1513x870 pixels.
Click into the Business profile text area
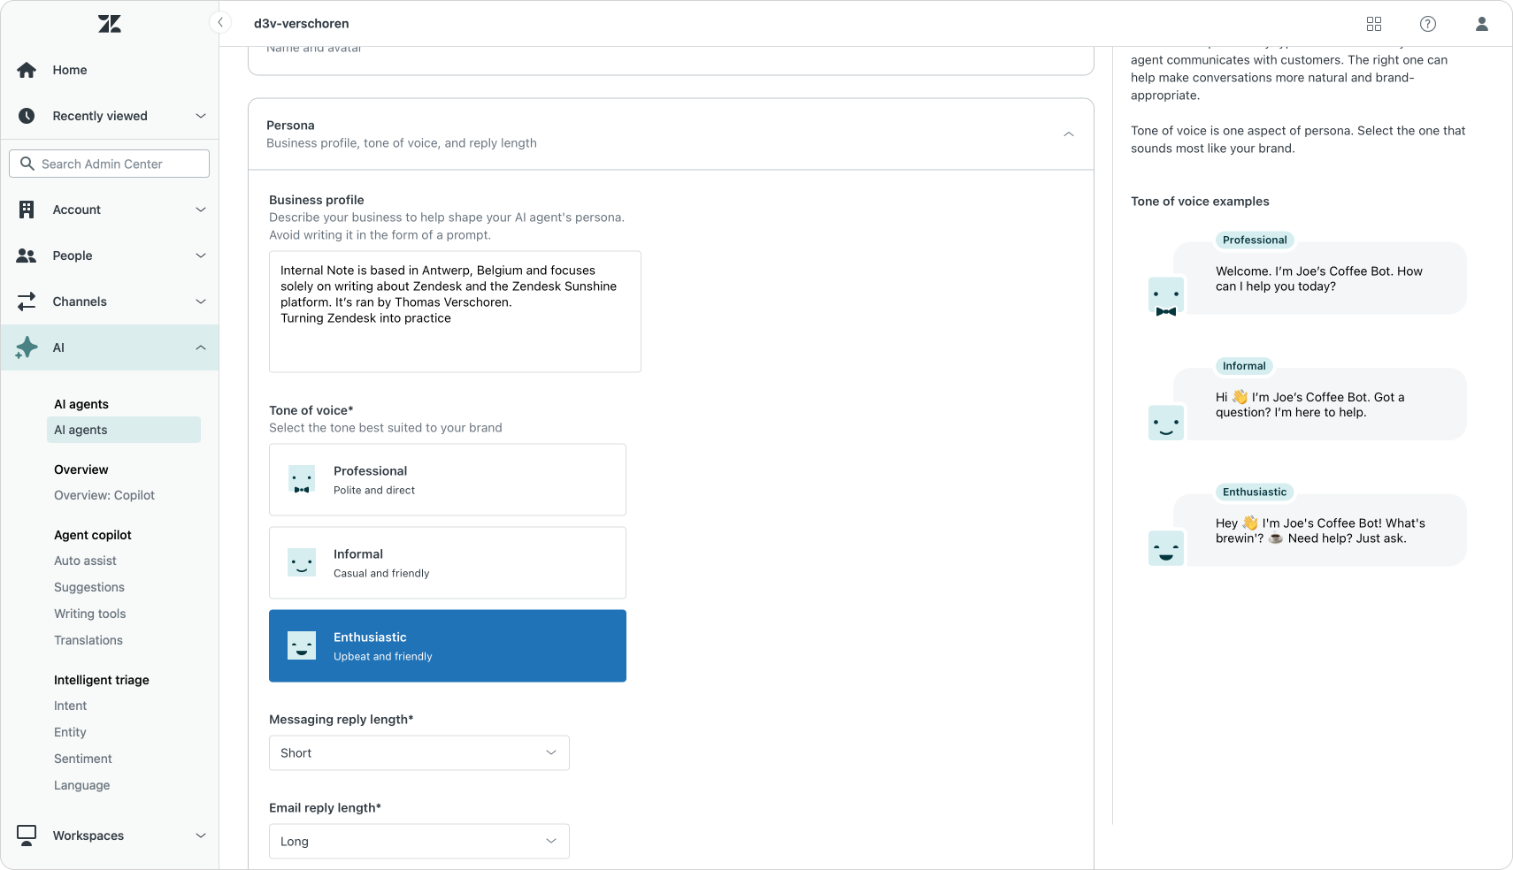[x=455, y=312]
